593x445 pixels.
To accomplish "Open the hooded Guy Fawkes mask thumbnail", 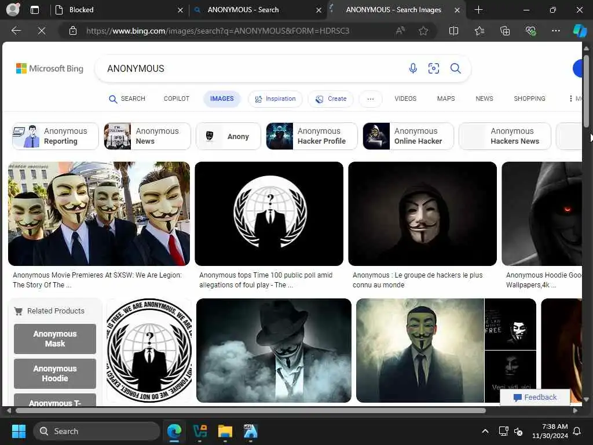I will 422,214.
